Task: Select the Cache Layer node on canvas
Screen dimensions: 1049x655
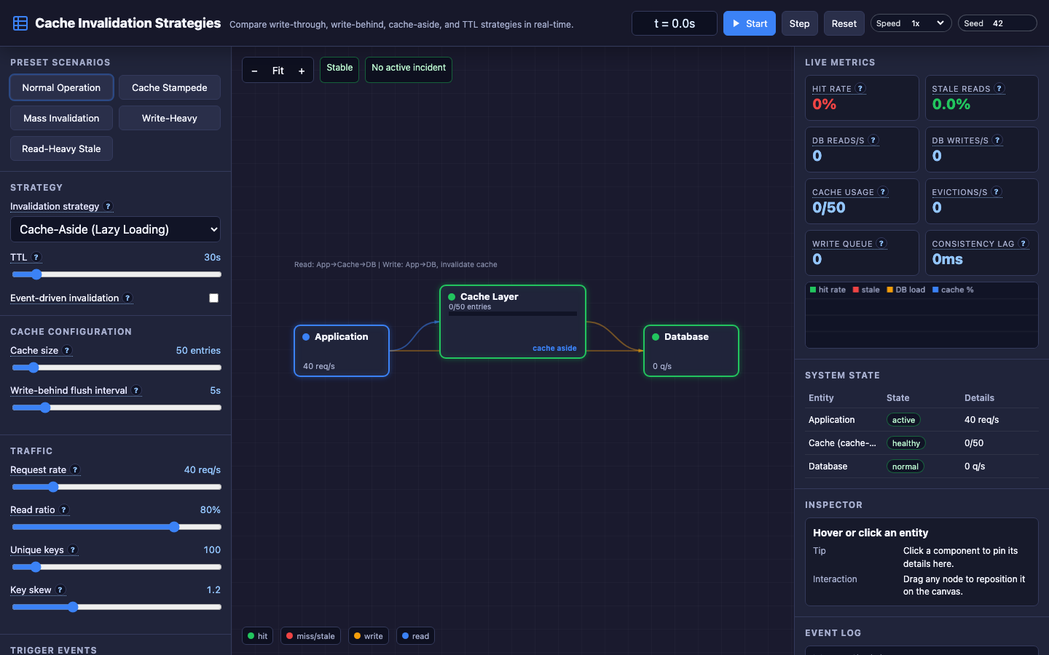Action: pos(513,322)
